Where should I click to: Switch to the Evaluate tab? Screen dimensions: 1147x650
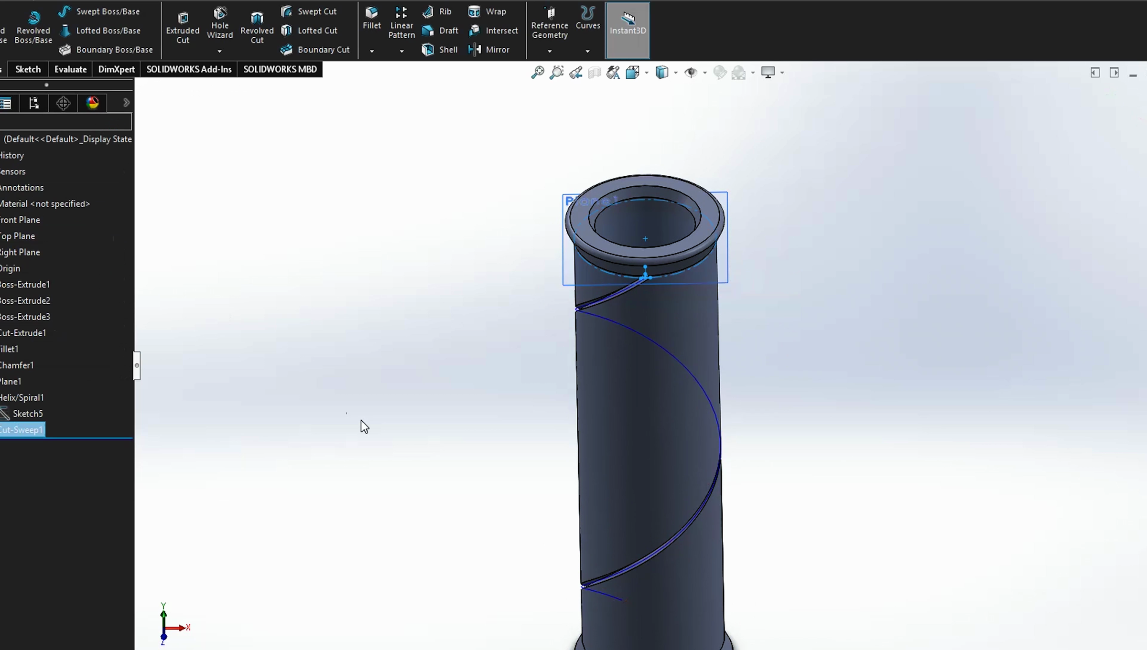(70, 69)
